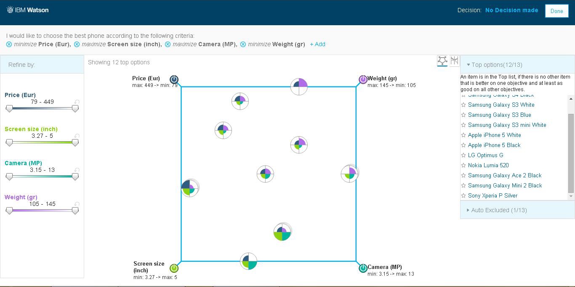Reset the Price (Eur) range filter

[x=77, y=102]
